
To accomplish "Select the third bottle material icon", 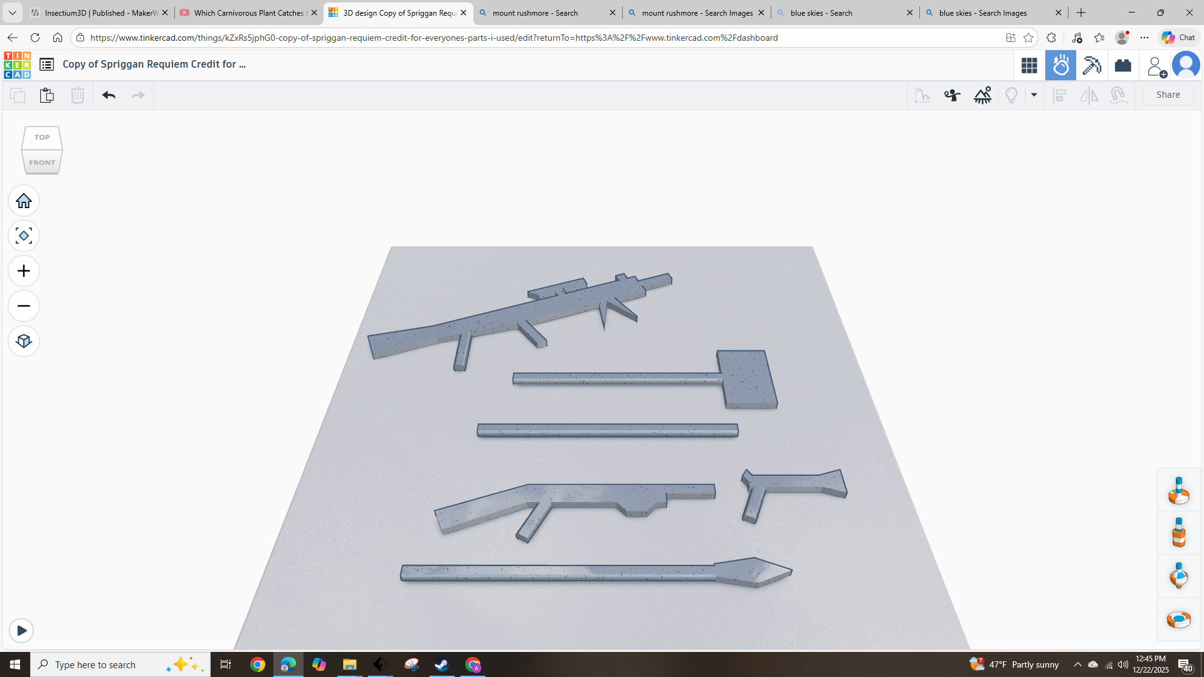I will (1179, 575).
